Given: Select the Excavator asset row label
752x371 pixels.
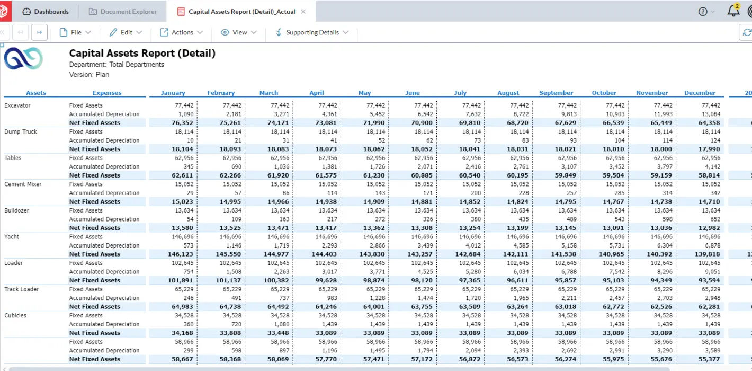Looking at the screenshot, I should pyautogui.click(x=17, y=105).
